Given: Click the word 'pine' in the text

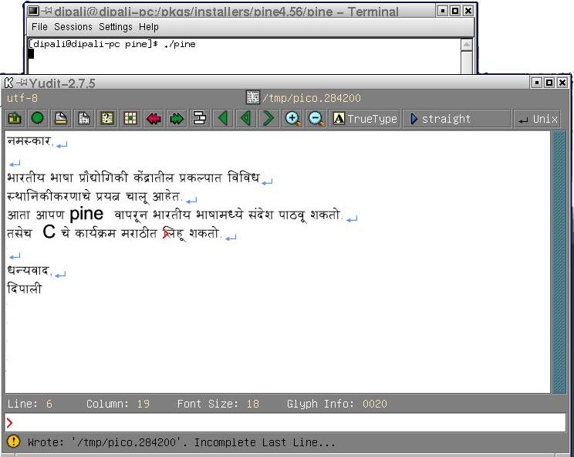Looking at the screenshot, I should point(86,214).
